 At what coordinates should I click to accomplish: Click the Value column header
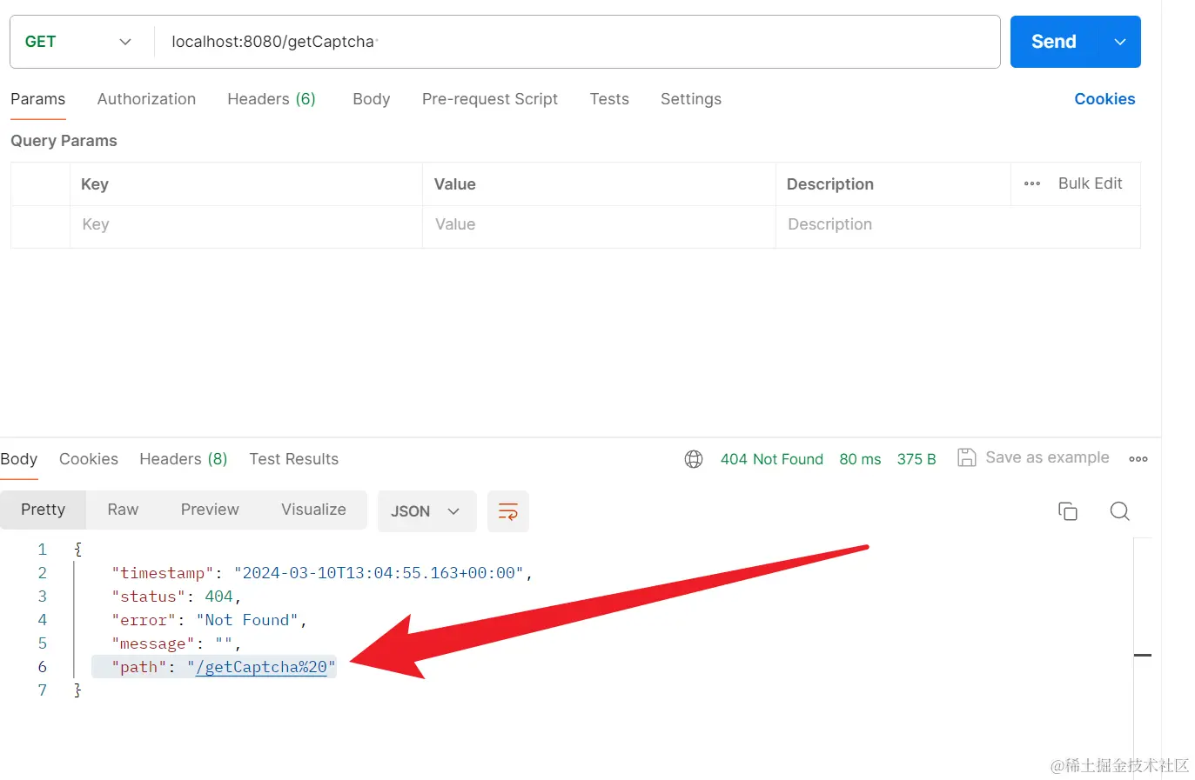click(x=455, y=184)
